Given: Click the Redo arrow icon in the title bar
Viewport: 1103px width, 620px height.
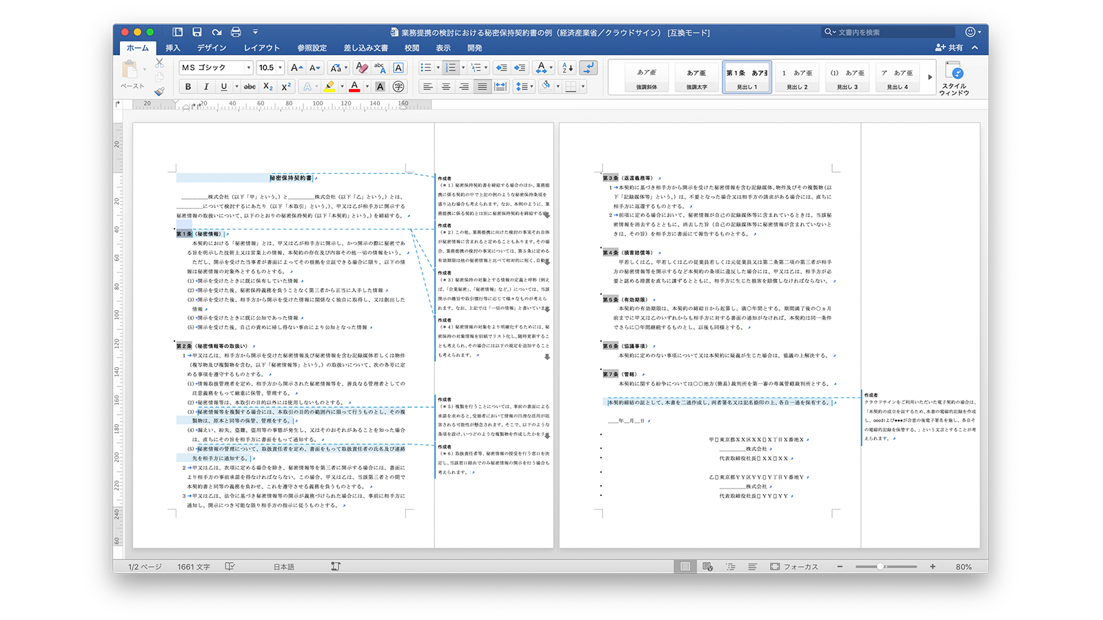Looking at the screenshot, I should point(216,32).
